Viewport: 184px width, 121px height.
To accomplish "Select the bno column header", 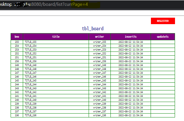I will [x=17, y=37].
